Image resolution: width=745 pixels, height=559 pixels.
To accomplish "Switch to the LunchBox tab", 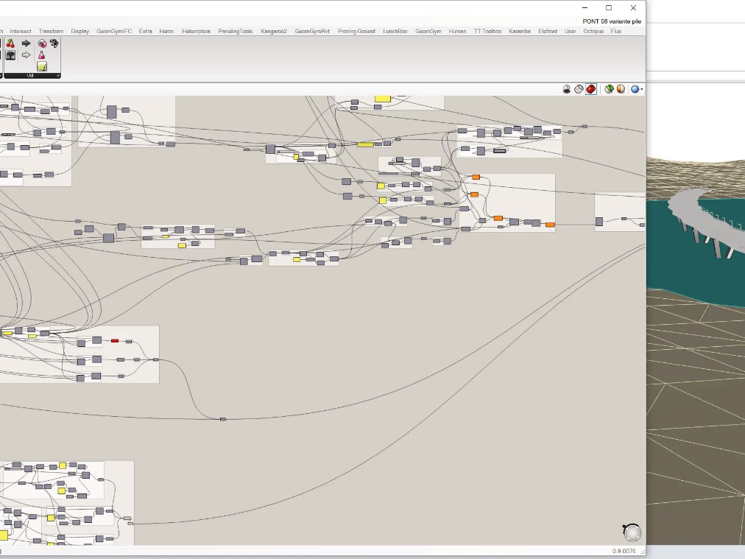I will tap(395, 32).
